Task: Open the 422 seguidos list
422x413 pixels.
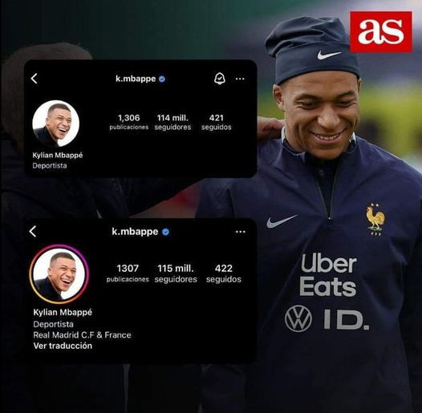Action: (x=224, y=273)
